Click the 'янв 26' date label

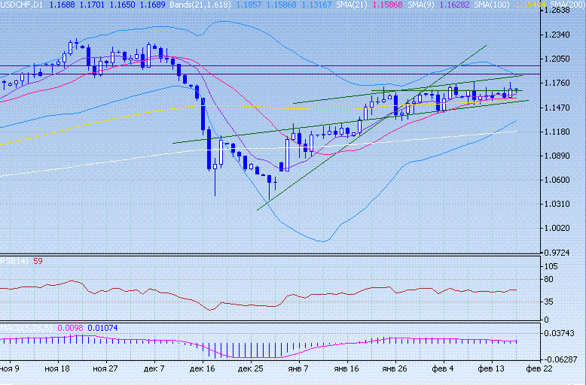coord(394,370)
